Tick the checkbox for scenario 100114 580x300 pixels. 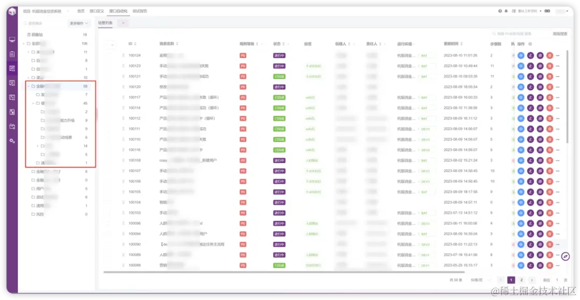pos(108,108)
